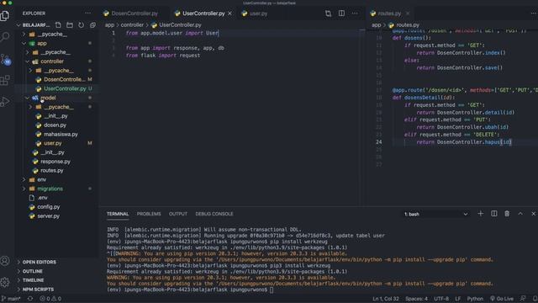Click New Folder icon in Explorer header
This screenshot has height=303, width=538.
70,25
